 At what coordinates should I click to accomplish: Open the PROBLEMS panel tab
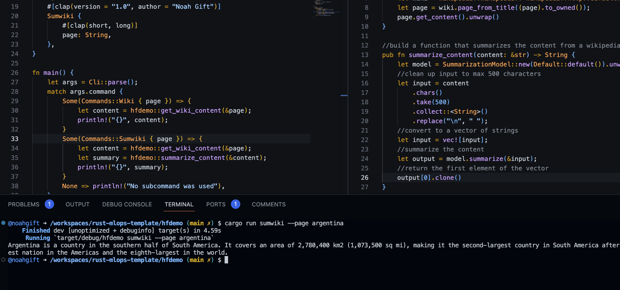pyautogui.click(x=24, y=204)
